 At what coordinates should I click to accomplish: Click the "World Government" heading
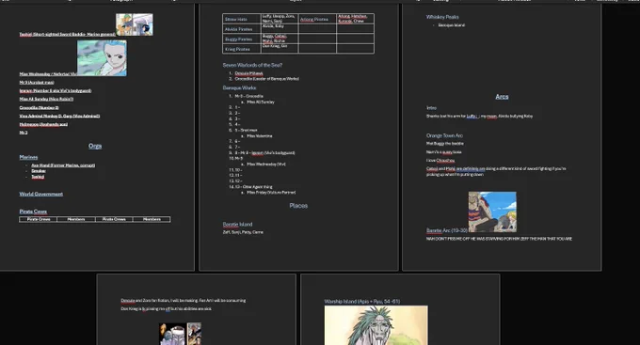[41, 194]
